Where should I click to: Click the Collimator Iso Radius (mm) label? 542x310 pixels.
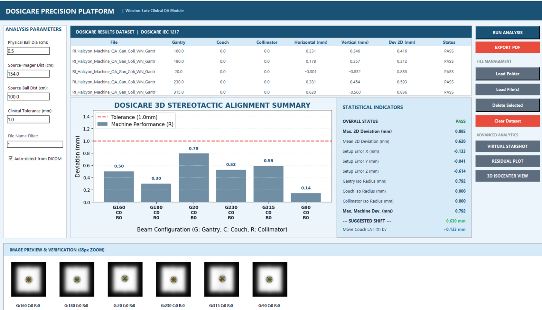tap(368, 201)
